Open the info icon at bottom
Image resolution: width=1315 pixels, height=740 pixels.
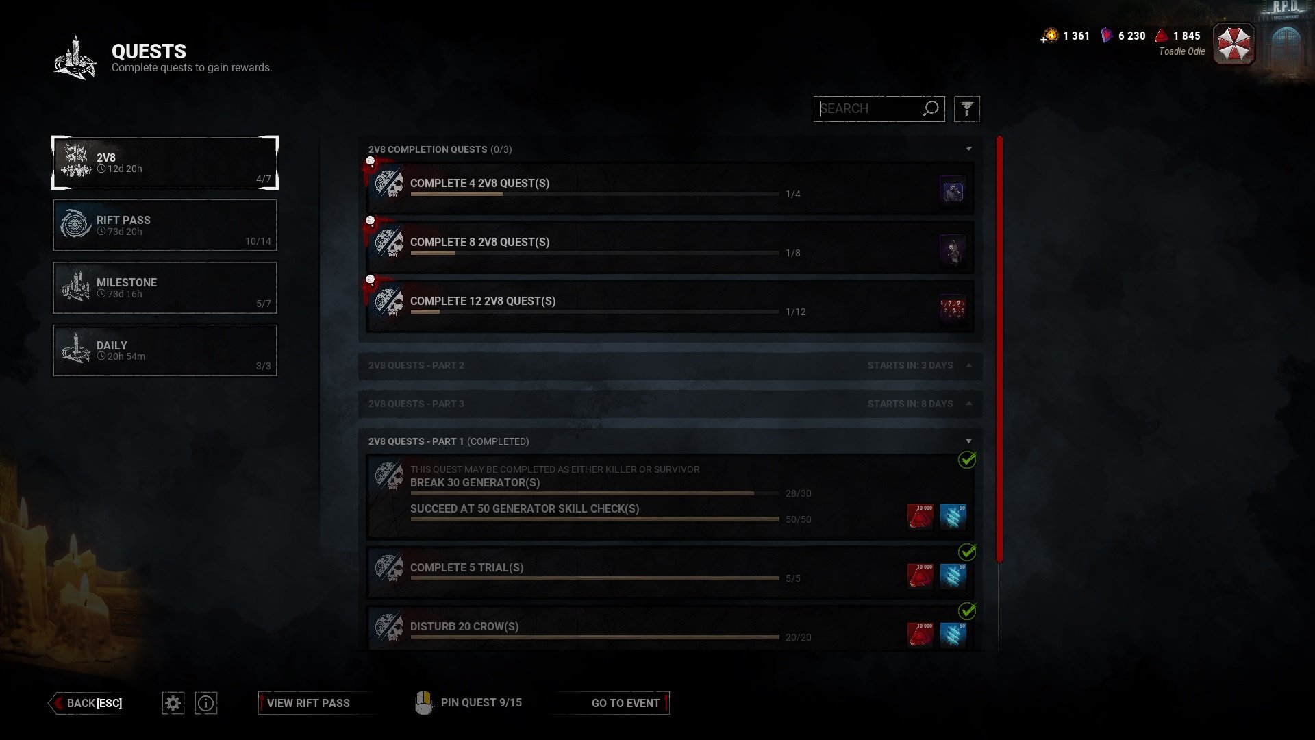(x=206, y=703)
